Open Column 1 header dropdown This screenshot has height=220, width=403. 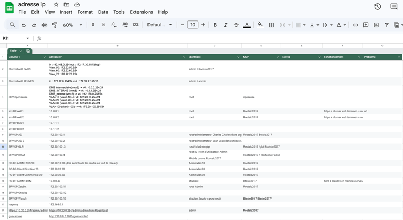44,57
